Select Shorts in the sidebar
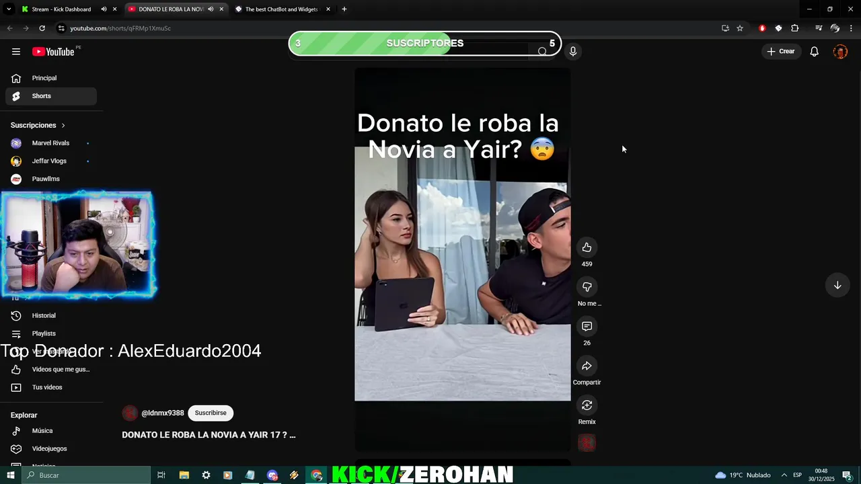This screenshot has height=484, width=861. (51, 96)
